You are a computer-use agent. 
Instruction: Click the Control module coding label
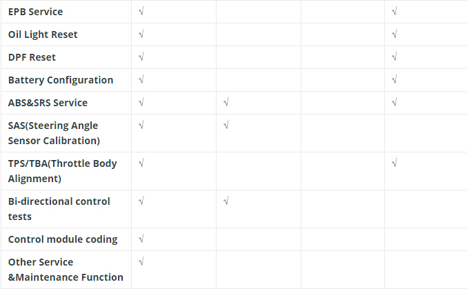(63, 239)
